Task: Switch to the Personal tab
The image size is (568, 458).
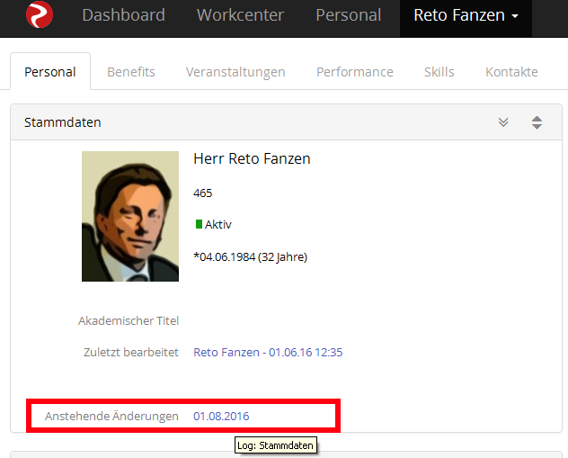Action: coord(50,72)
